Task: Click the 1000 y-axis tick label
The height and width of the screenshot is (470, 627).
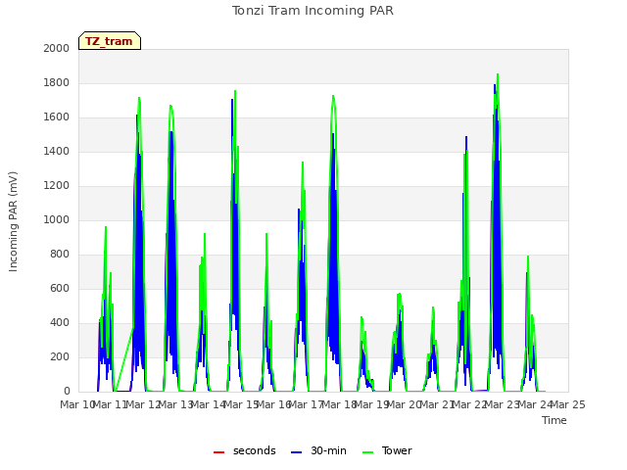Action: click(x=57, y=219)
